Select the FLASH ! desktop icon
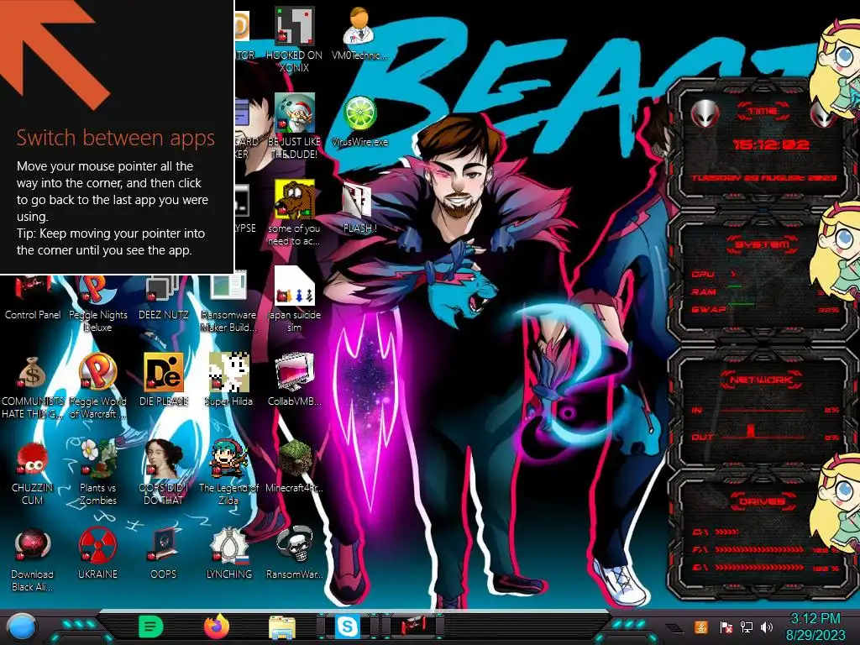This screenshot has height=645, width=860. point(359,207)
